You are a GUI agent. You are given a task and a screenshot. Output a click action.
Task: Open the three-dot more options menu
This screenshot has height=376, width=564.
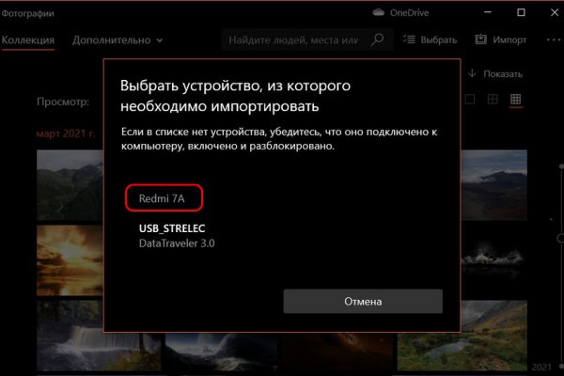pyautogui.click(x=554, y=39)
